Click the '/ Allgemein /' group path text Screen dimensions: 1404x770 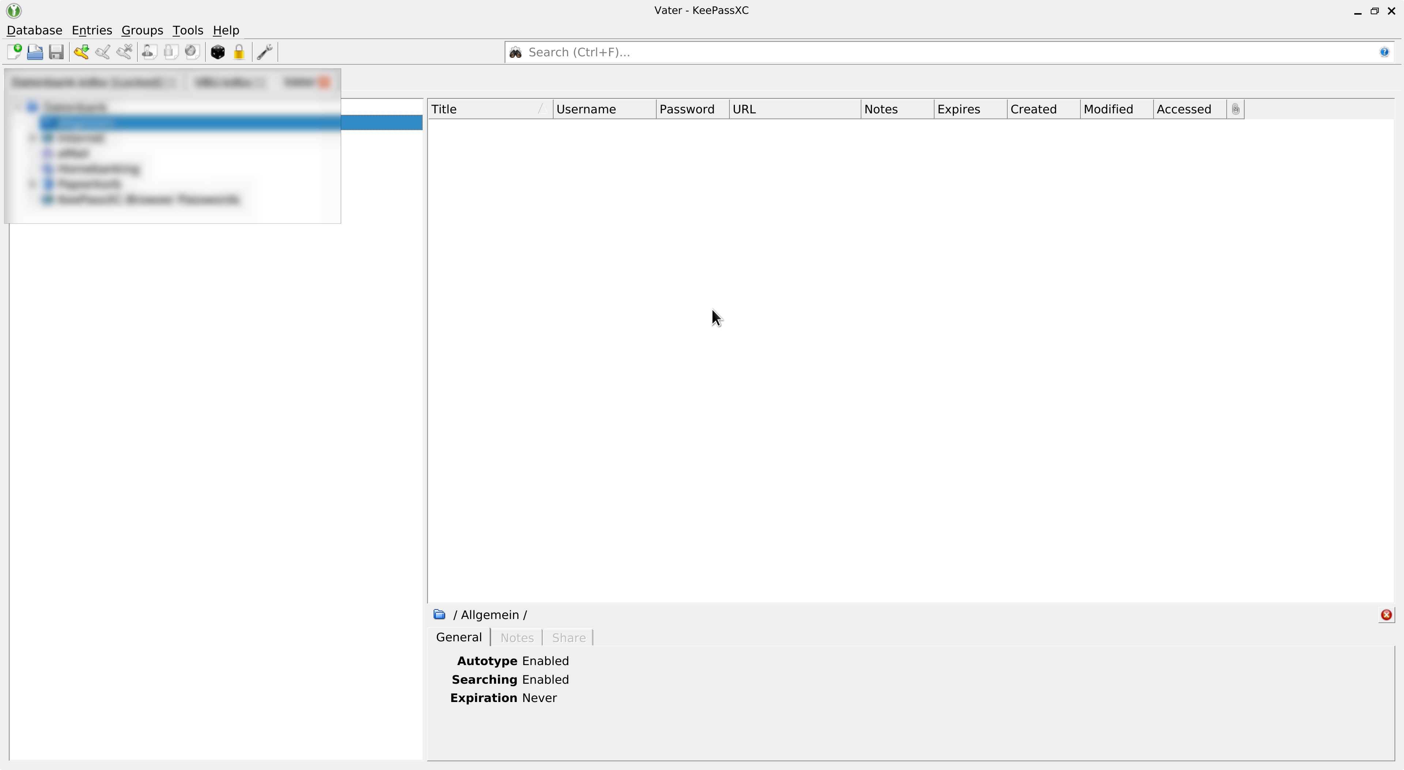490,615
